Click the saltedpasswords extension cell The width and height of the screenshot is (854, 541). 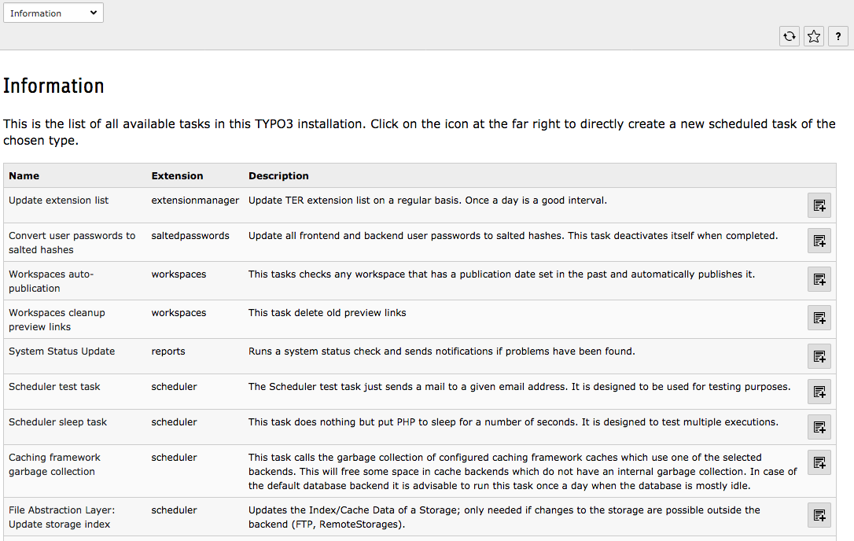(190, 236)
